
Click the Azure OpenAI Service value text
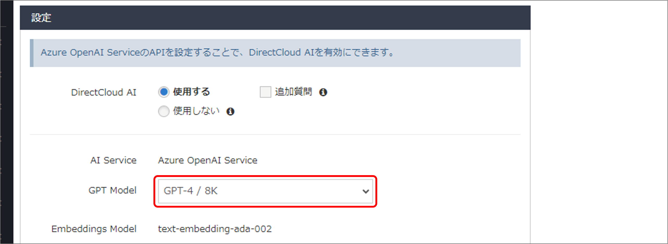207,160
